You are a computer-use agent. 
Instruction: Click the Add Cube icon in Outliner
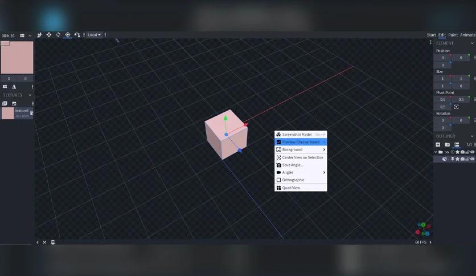[438, 145]
